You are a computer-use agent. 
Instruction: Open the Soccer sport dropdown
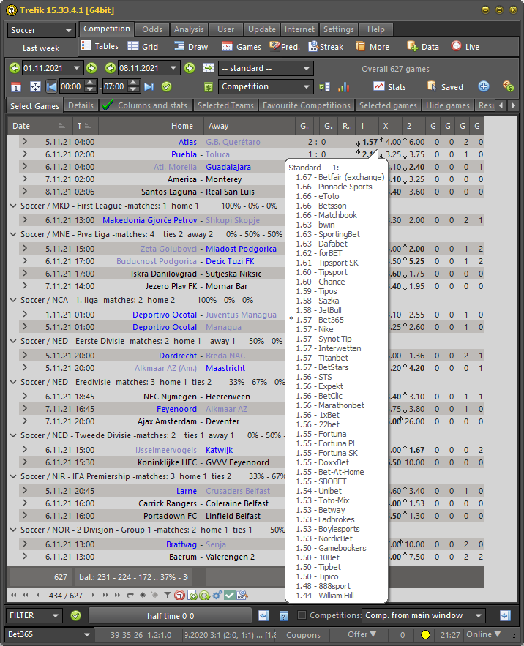(42, 31)
